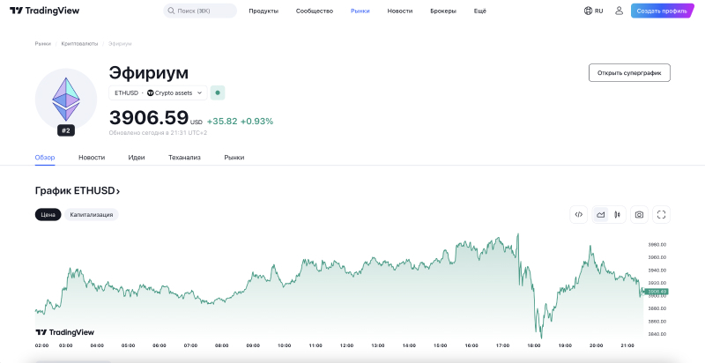
Task: Open the ETHUSD Crypto assets dropdown
Action: [158, 93]
